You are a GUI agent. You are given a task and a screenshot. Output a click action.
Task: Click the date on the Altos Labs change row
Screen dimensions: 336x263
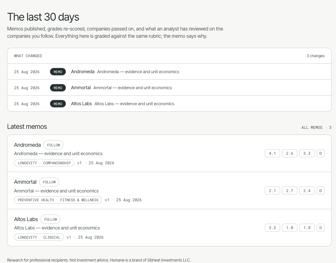(27, 104)
